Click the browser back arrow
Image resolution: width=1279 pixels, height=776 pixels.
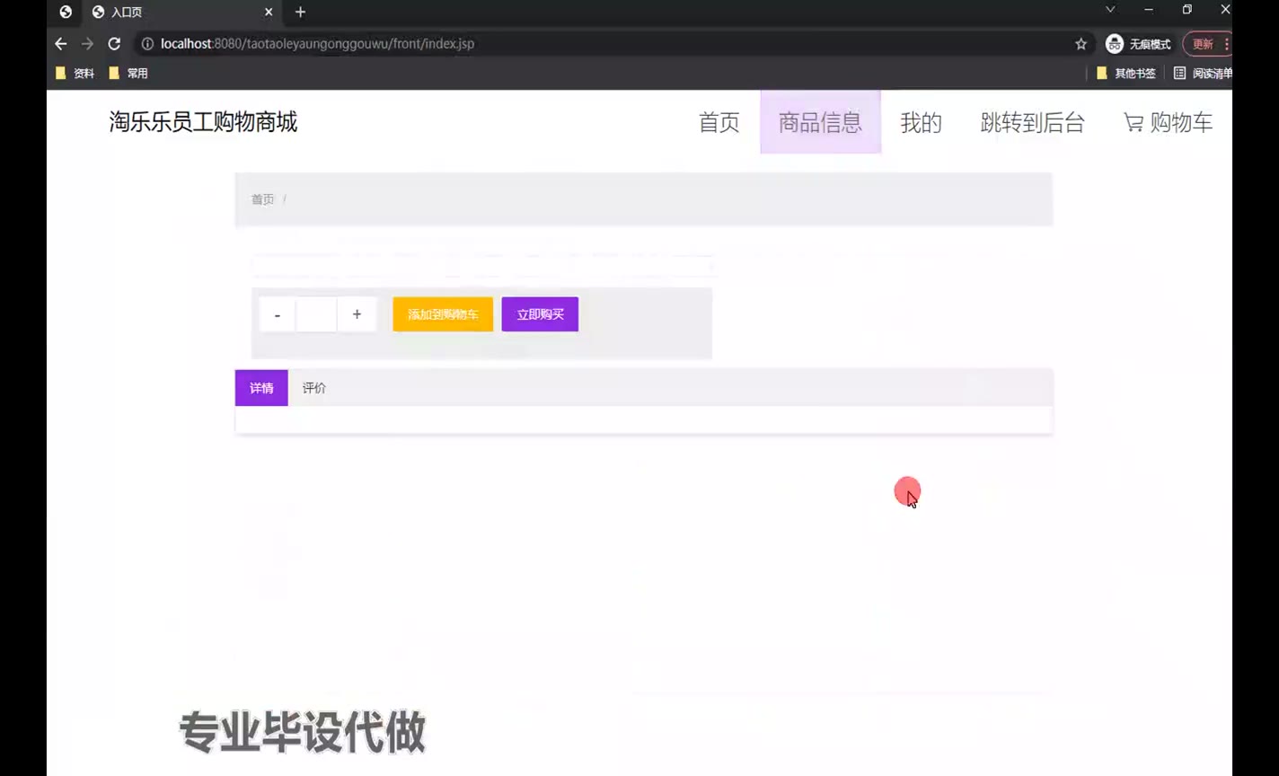[x=61, y=44]
